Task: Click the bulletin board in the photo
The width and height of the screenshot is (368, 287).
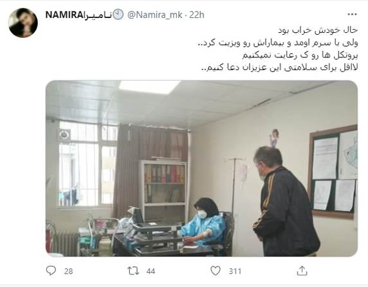Action: click(333, 171)
